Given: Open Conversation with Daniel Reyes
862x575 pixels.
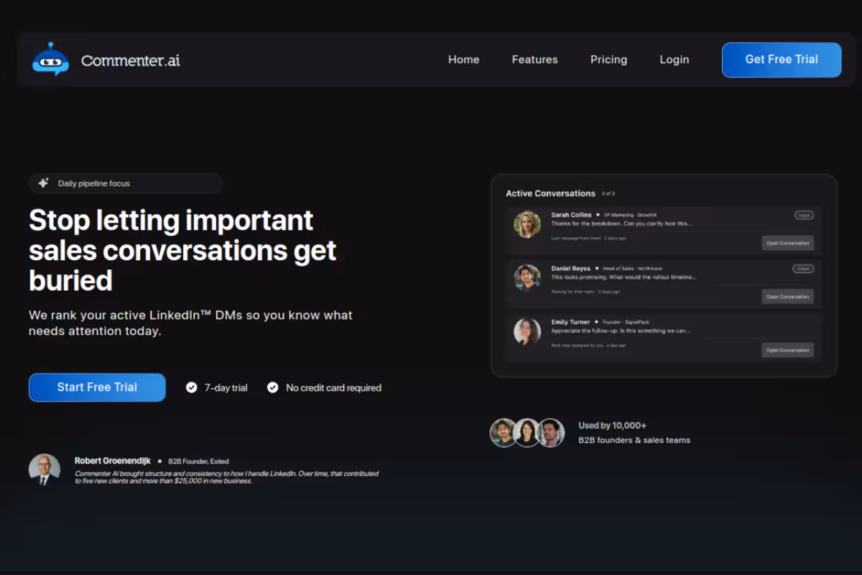Looking at the screenshot, I should 787,296.
